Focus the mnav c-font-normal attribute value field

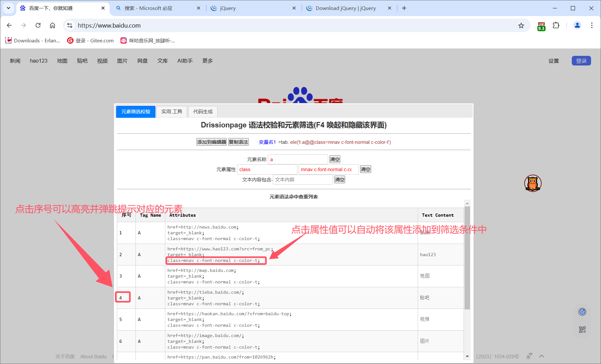coord(328,169)
